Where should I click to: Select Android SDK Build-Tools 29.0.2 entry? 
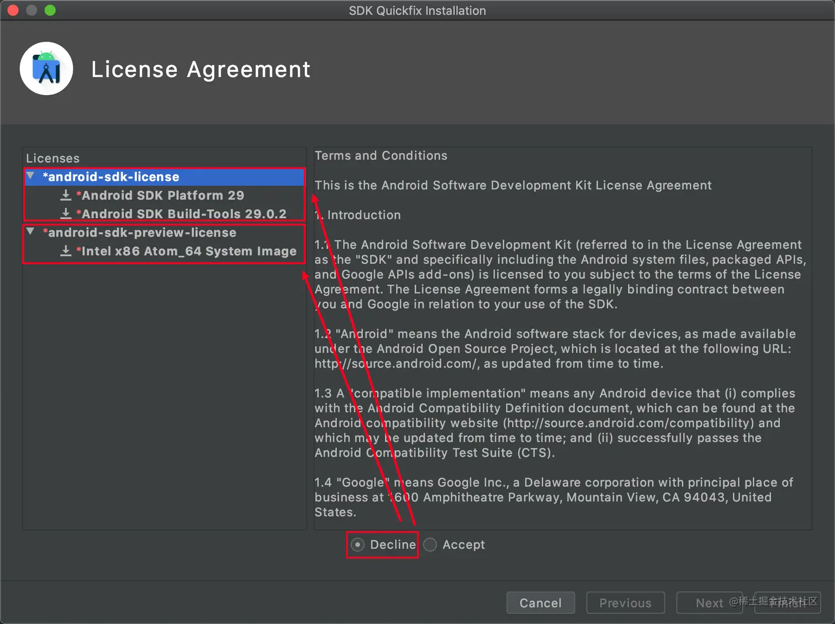[181, 214]
